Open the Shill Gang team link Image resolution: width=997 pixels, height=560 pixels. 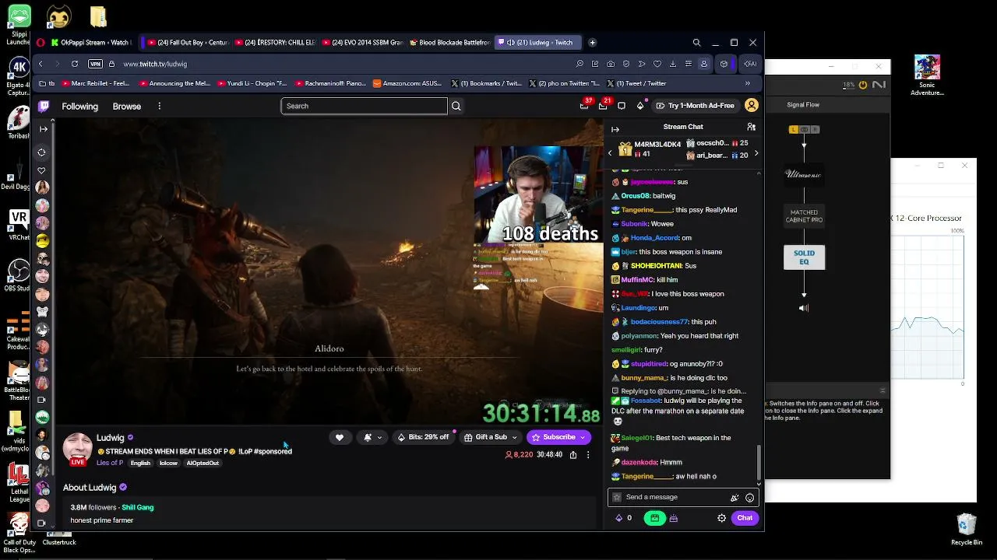point(138,507)
